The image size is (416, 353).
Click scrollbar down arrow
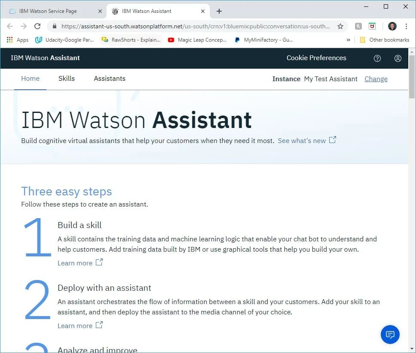pyautogui.click(x=412, y=349)
